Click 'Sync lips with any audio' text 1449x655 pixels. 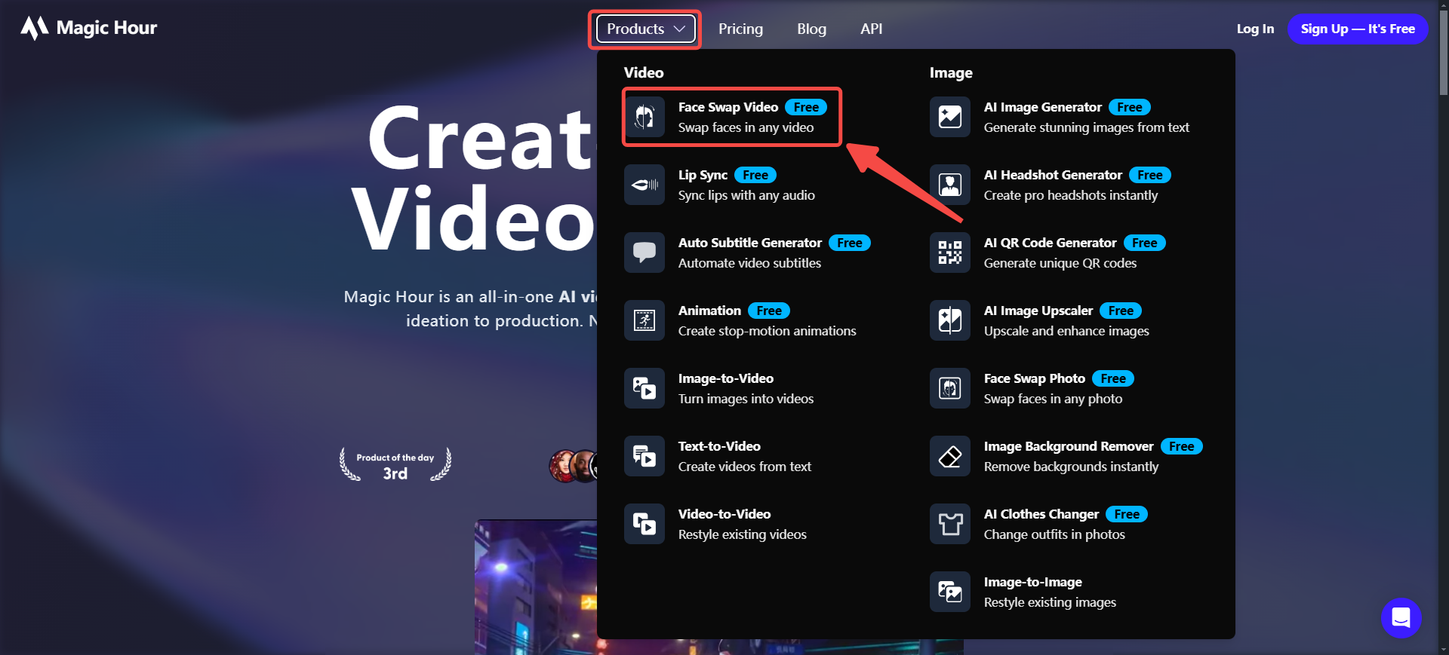tap(746, 195)
